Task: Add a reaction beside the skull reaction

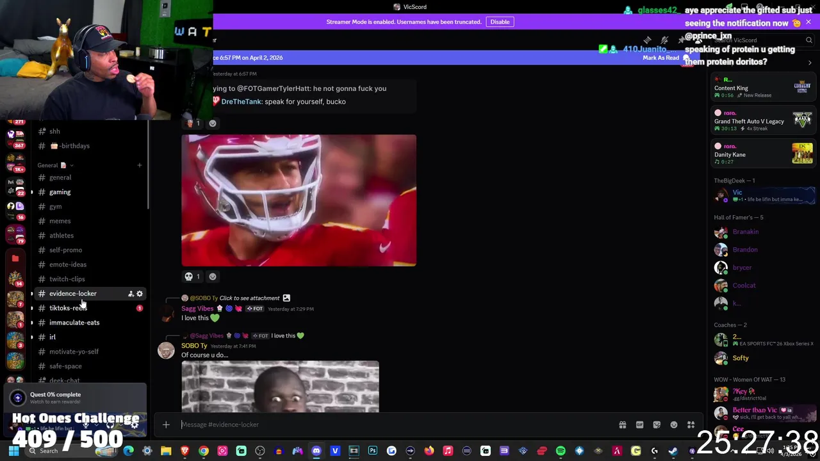Action: 213,277
